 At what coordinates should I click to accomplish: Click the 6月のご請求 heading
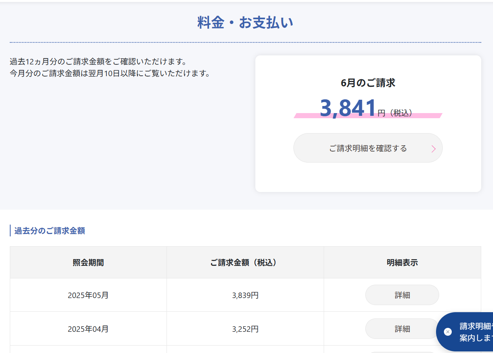(368, 83)
